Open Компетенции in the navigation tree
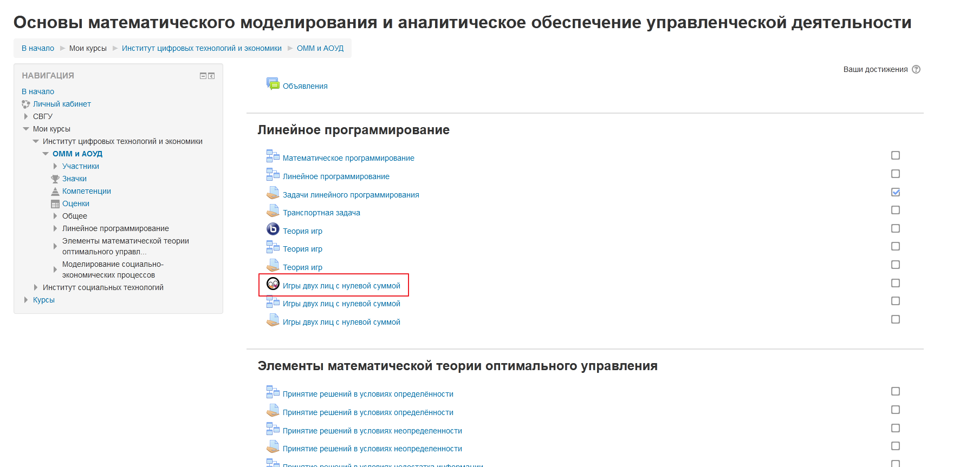Viewport: 953px width, 467px height. click(86, 191)
